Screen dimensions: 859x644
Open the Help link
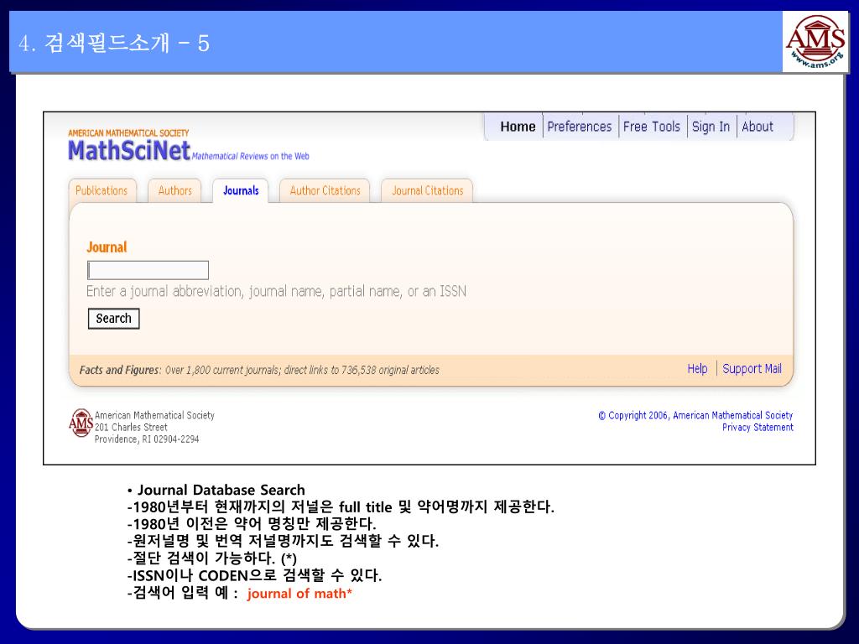pos(697,369)
